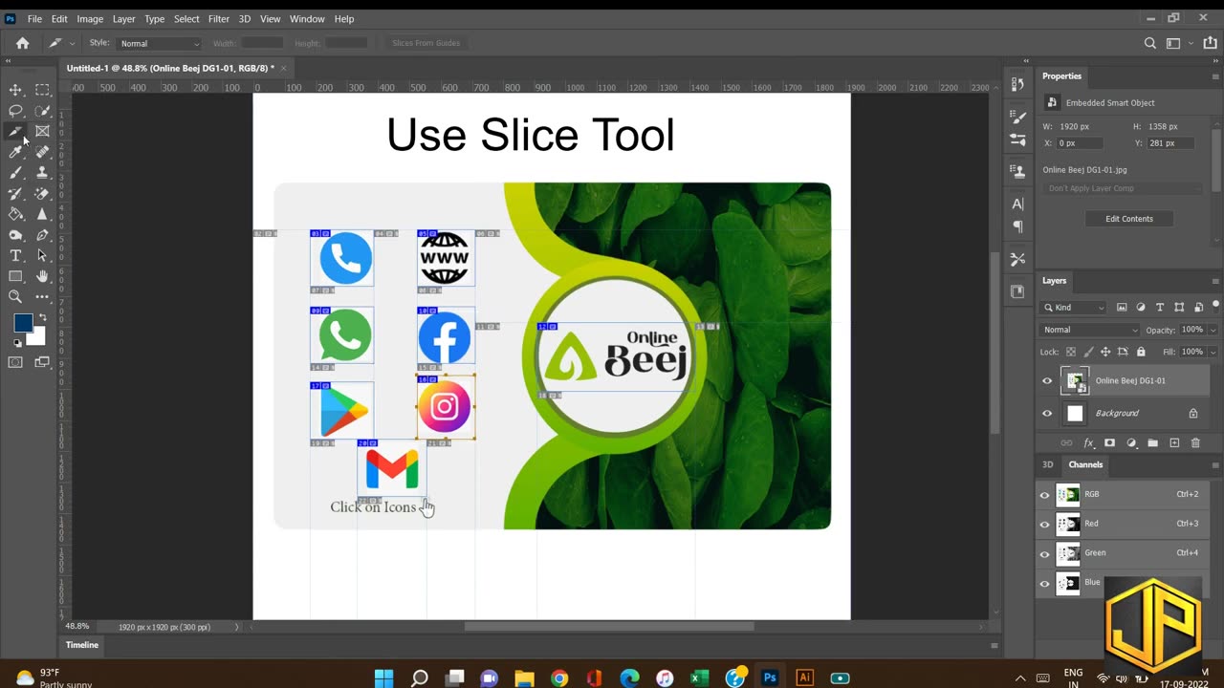Add layer style fx icon
1224x688 pixels.
[x=1088, y=443]
